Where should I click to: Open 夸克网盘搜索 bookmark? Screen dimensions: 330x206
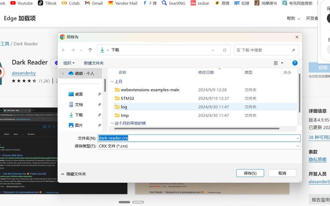click(297, 3)
